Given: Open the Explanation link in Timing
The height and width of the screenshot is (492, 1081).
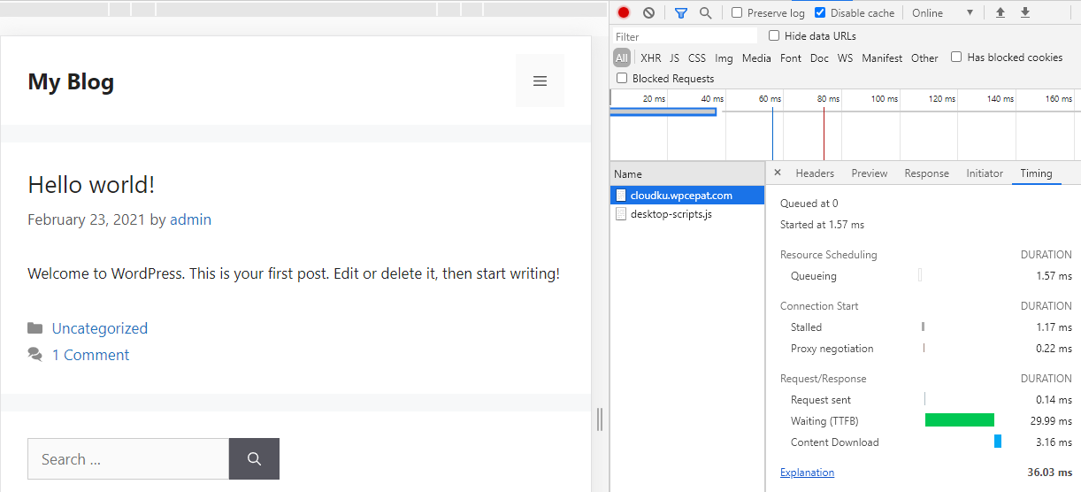Looking at the screenshot, I should coord(807,473).
